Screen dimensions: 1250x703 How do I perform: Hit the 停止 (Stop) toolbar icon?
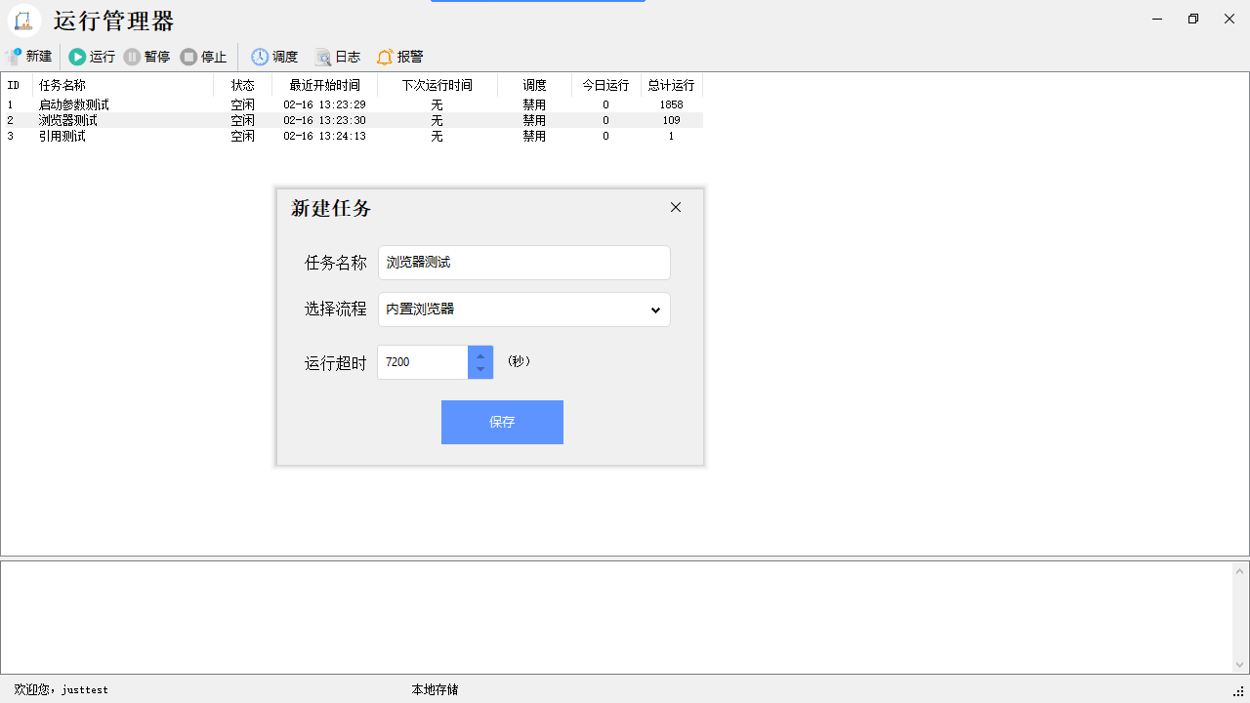[x=188, y=57]
